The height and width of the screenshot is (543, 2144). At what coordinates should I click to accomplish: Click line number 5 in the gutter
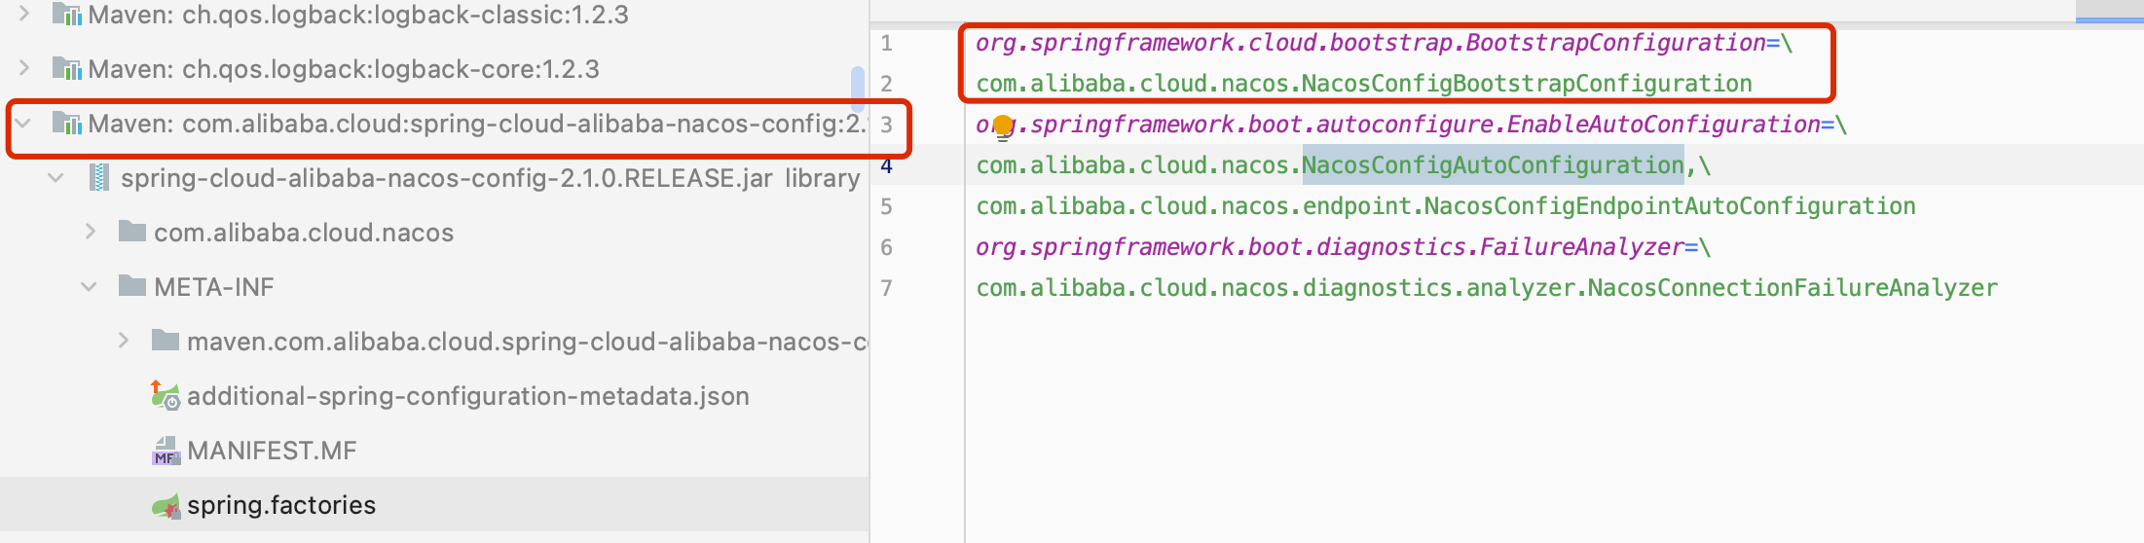coord(886,206)
